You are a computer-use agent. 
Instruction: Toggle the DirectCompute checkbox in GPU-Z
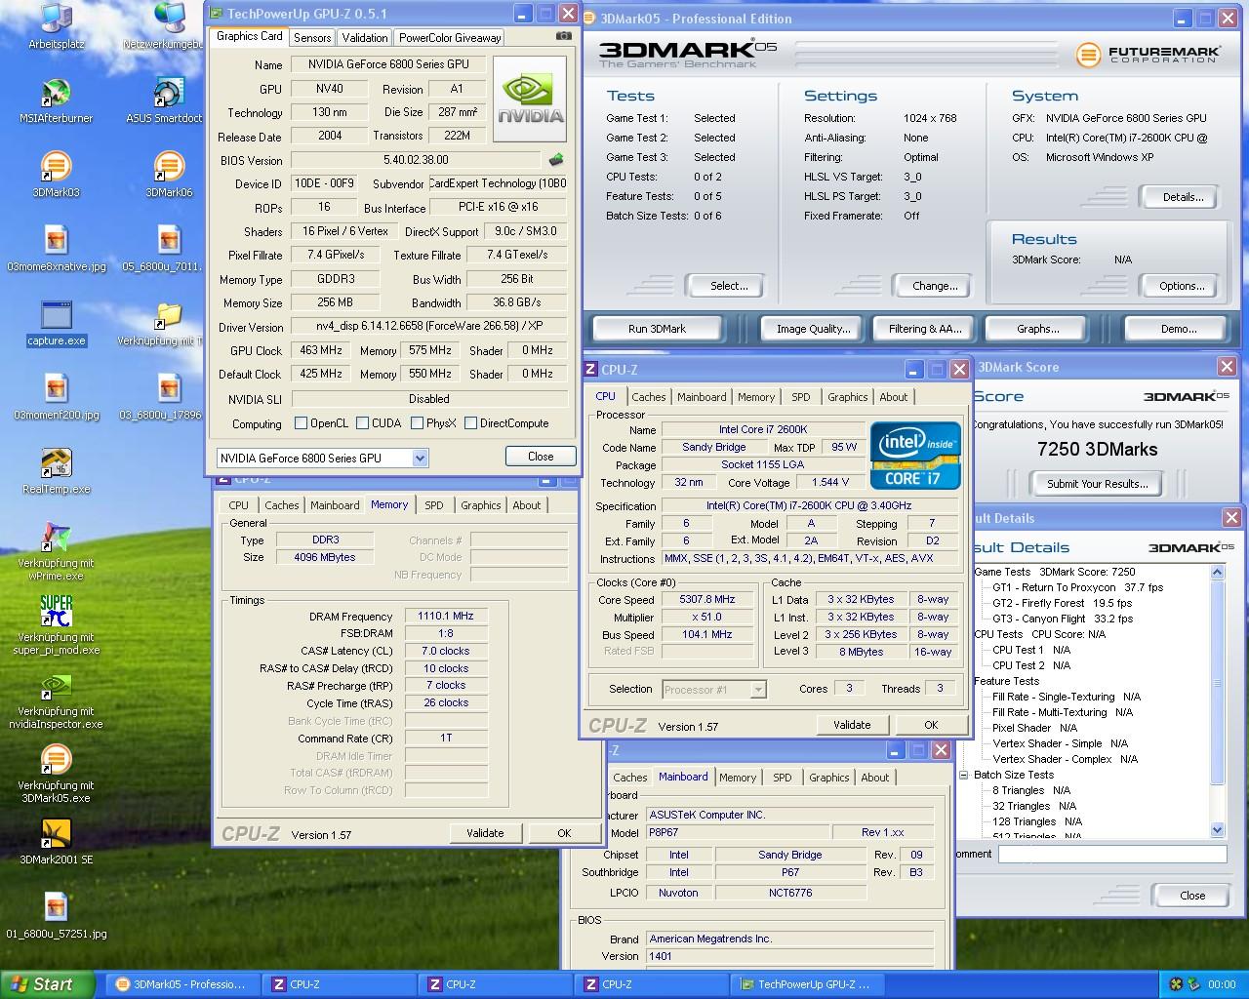pyautogui.click(x=471, y=423)
